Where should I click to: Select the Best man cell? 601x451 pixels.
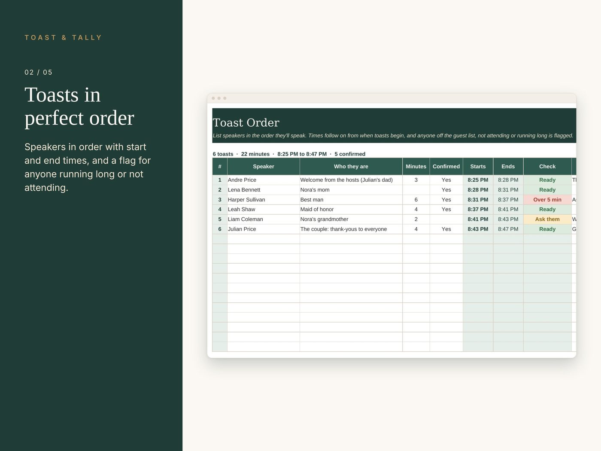pos(351,200)
